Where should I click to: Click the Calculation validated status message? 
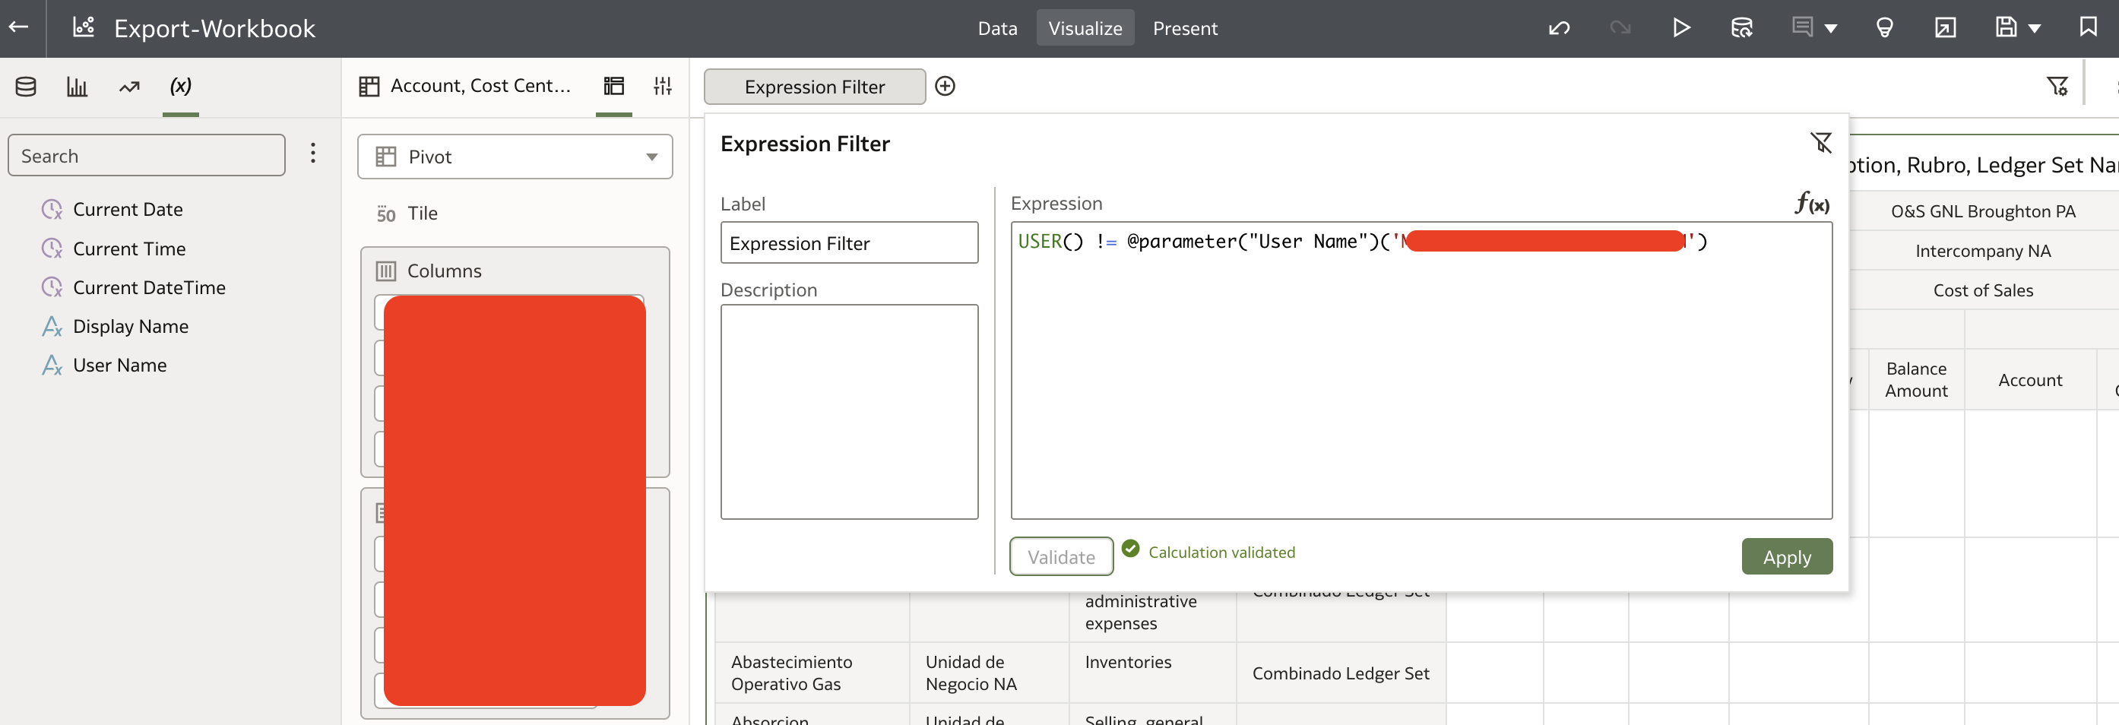1221,552
